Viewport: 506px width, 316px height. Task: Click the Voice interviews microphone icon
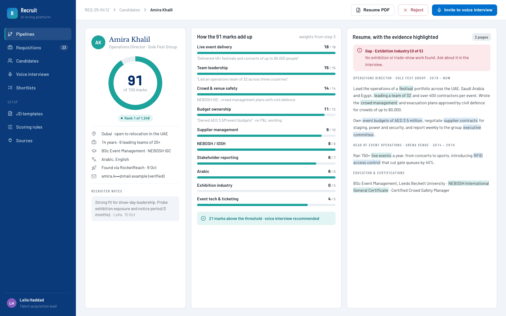(x=10, y=74)
